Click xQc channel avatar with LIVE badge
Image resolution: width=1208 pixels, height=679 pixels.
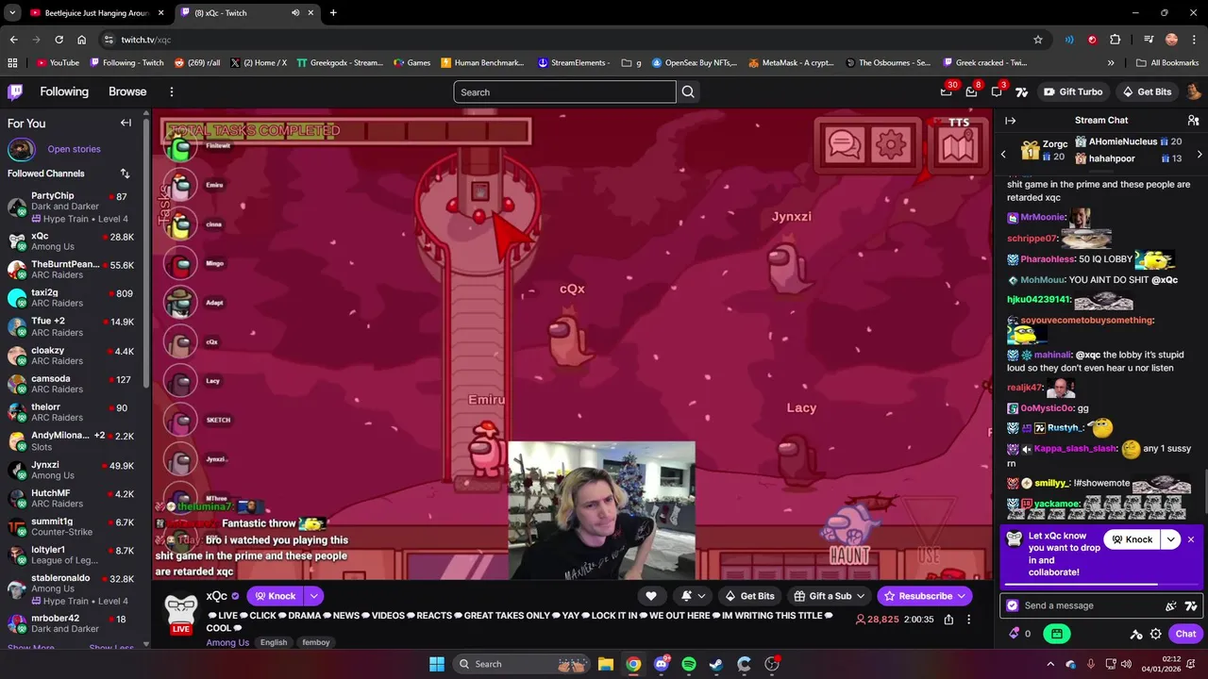(180, 614)
